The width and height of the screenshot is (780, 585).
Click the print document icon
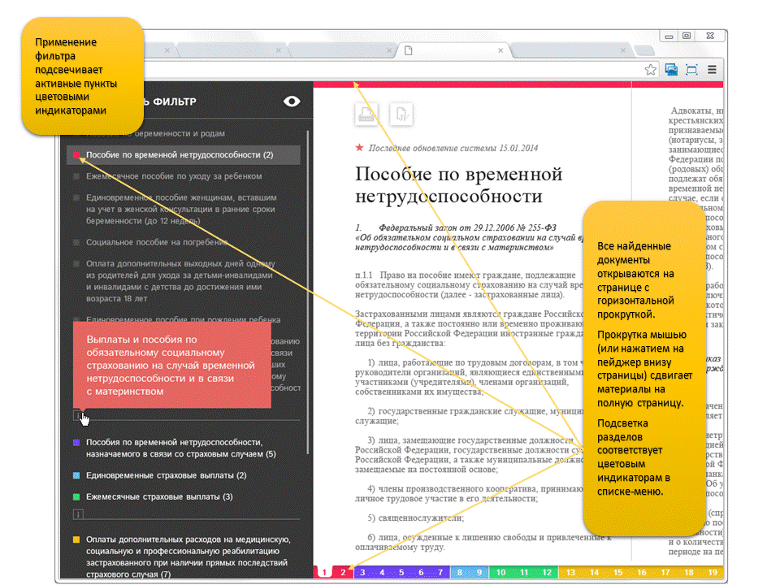click(x=366, y=115)
